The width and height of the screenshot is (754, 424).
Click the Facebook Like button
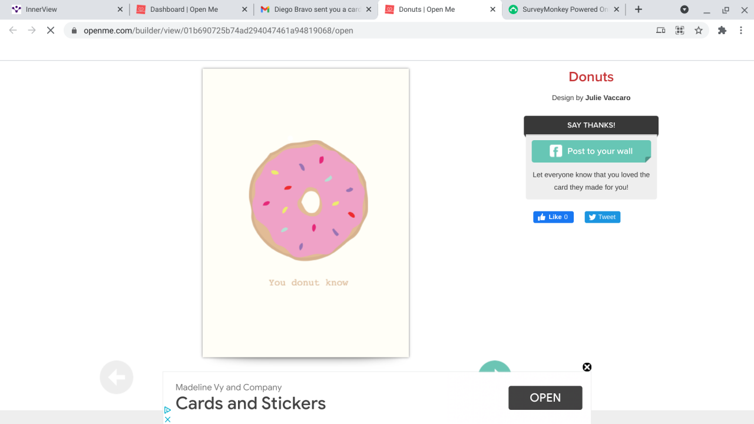coord(553,217)
